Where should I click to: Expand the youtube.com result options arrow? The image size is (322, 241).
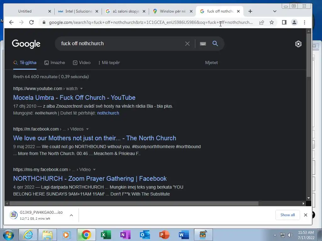pyautogui.click(x=81, y=89)
